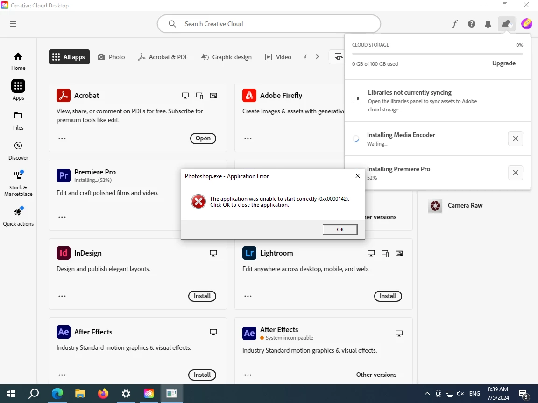Click InDesign's desktop platform icon
This screenshot has height=403, width=538.
(x=213, y=253)
